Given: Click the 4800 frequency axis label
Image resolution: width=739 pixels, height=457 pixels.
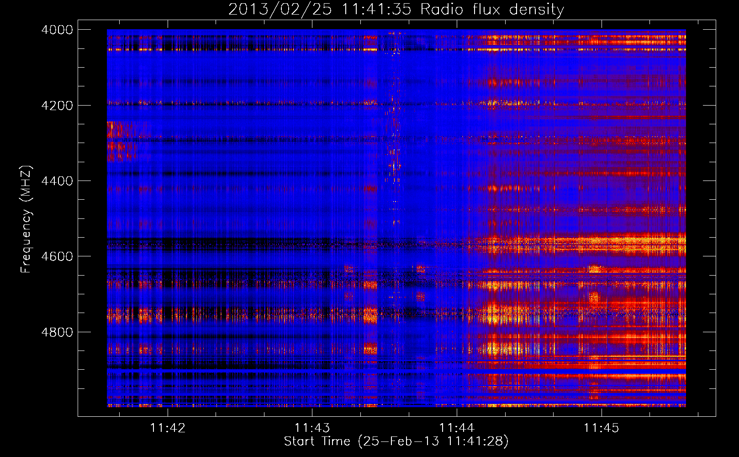Looking at the screenshot, I should (x=57, y=332).
